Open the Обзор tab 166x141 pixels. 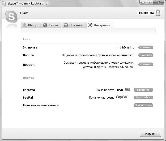pyautogui.click(x=31, y=25)
